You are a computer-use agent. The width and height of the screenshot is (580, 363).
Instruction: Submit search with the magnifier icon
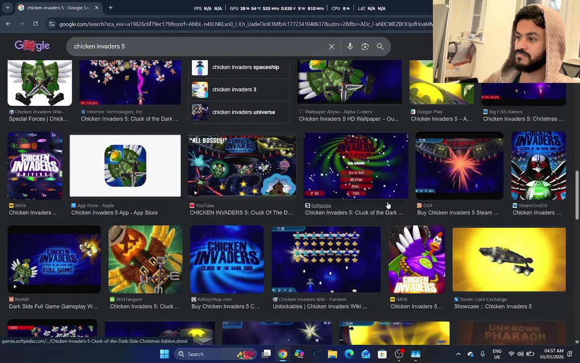(380, 46)
